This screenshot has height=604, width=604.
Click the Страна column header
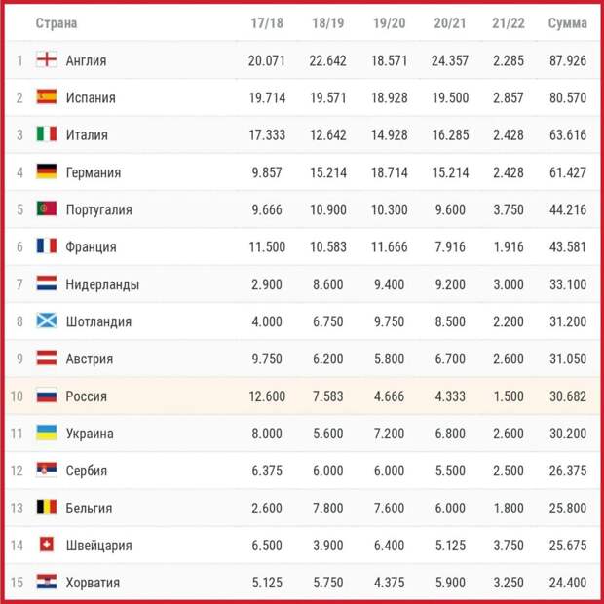[57, 23]
